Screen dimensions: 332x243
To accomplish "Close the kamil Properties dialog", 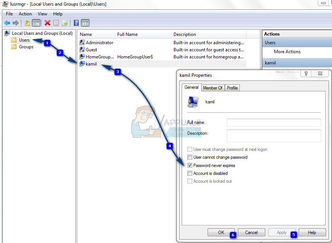I will [320, 73].
